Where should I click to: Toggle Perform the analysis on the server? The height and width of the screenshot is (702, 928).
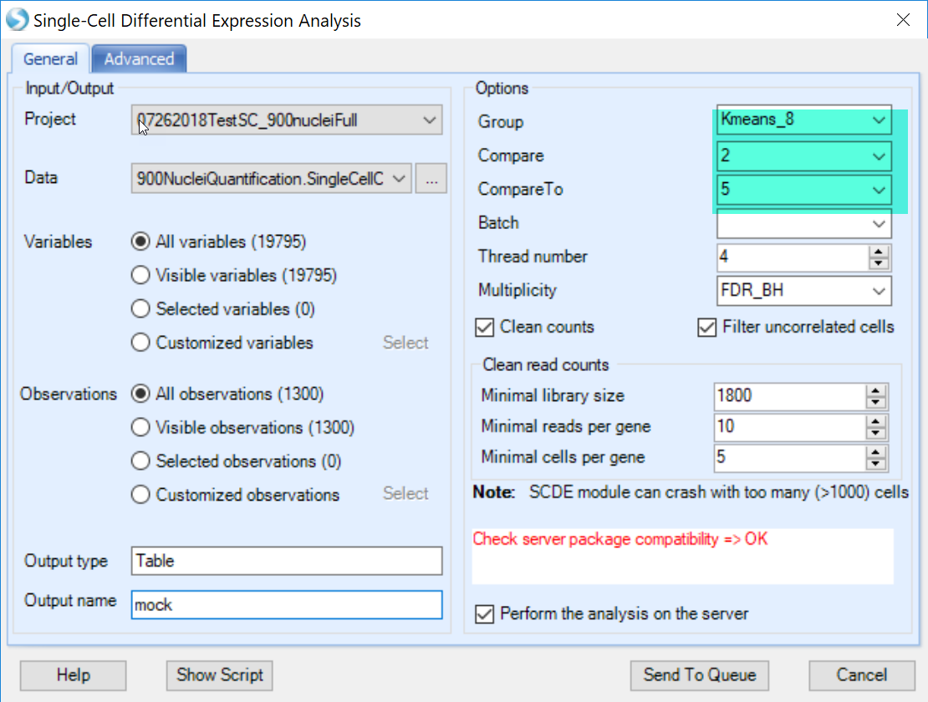[484, 614]
